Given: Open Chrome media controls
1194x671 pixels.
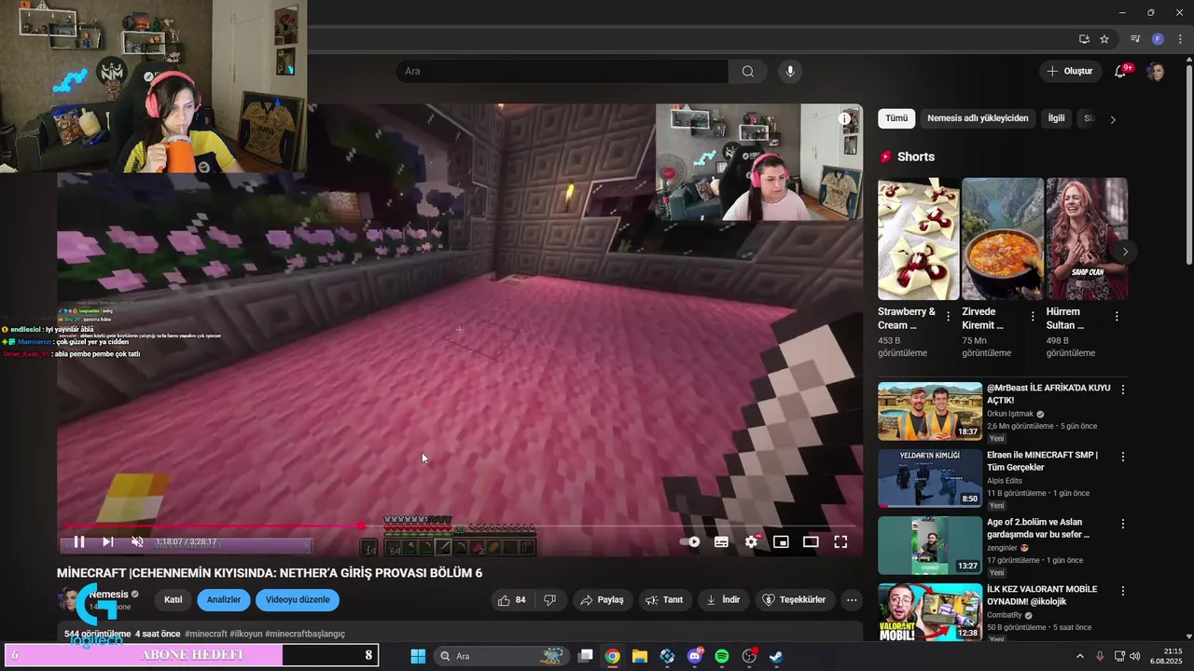Looking at the screenshot, I should click(1135, 39).
